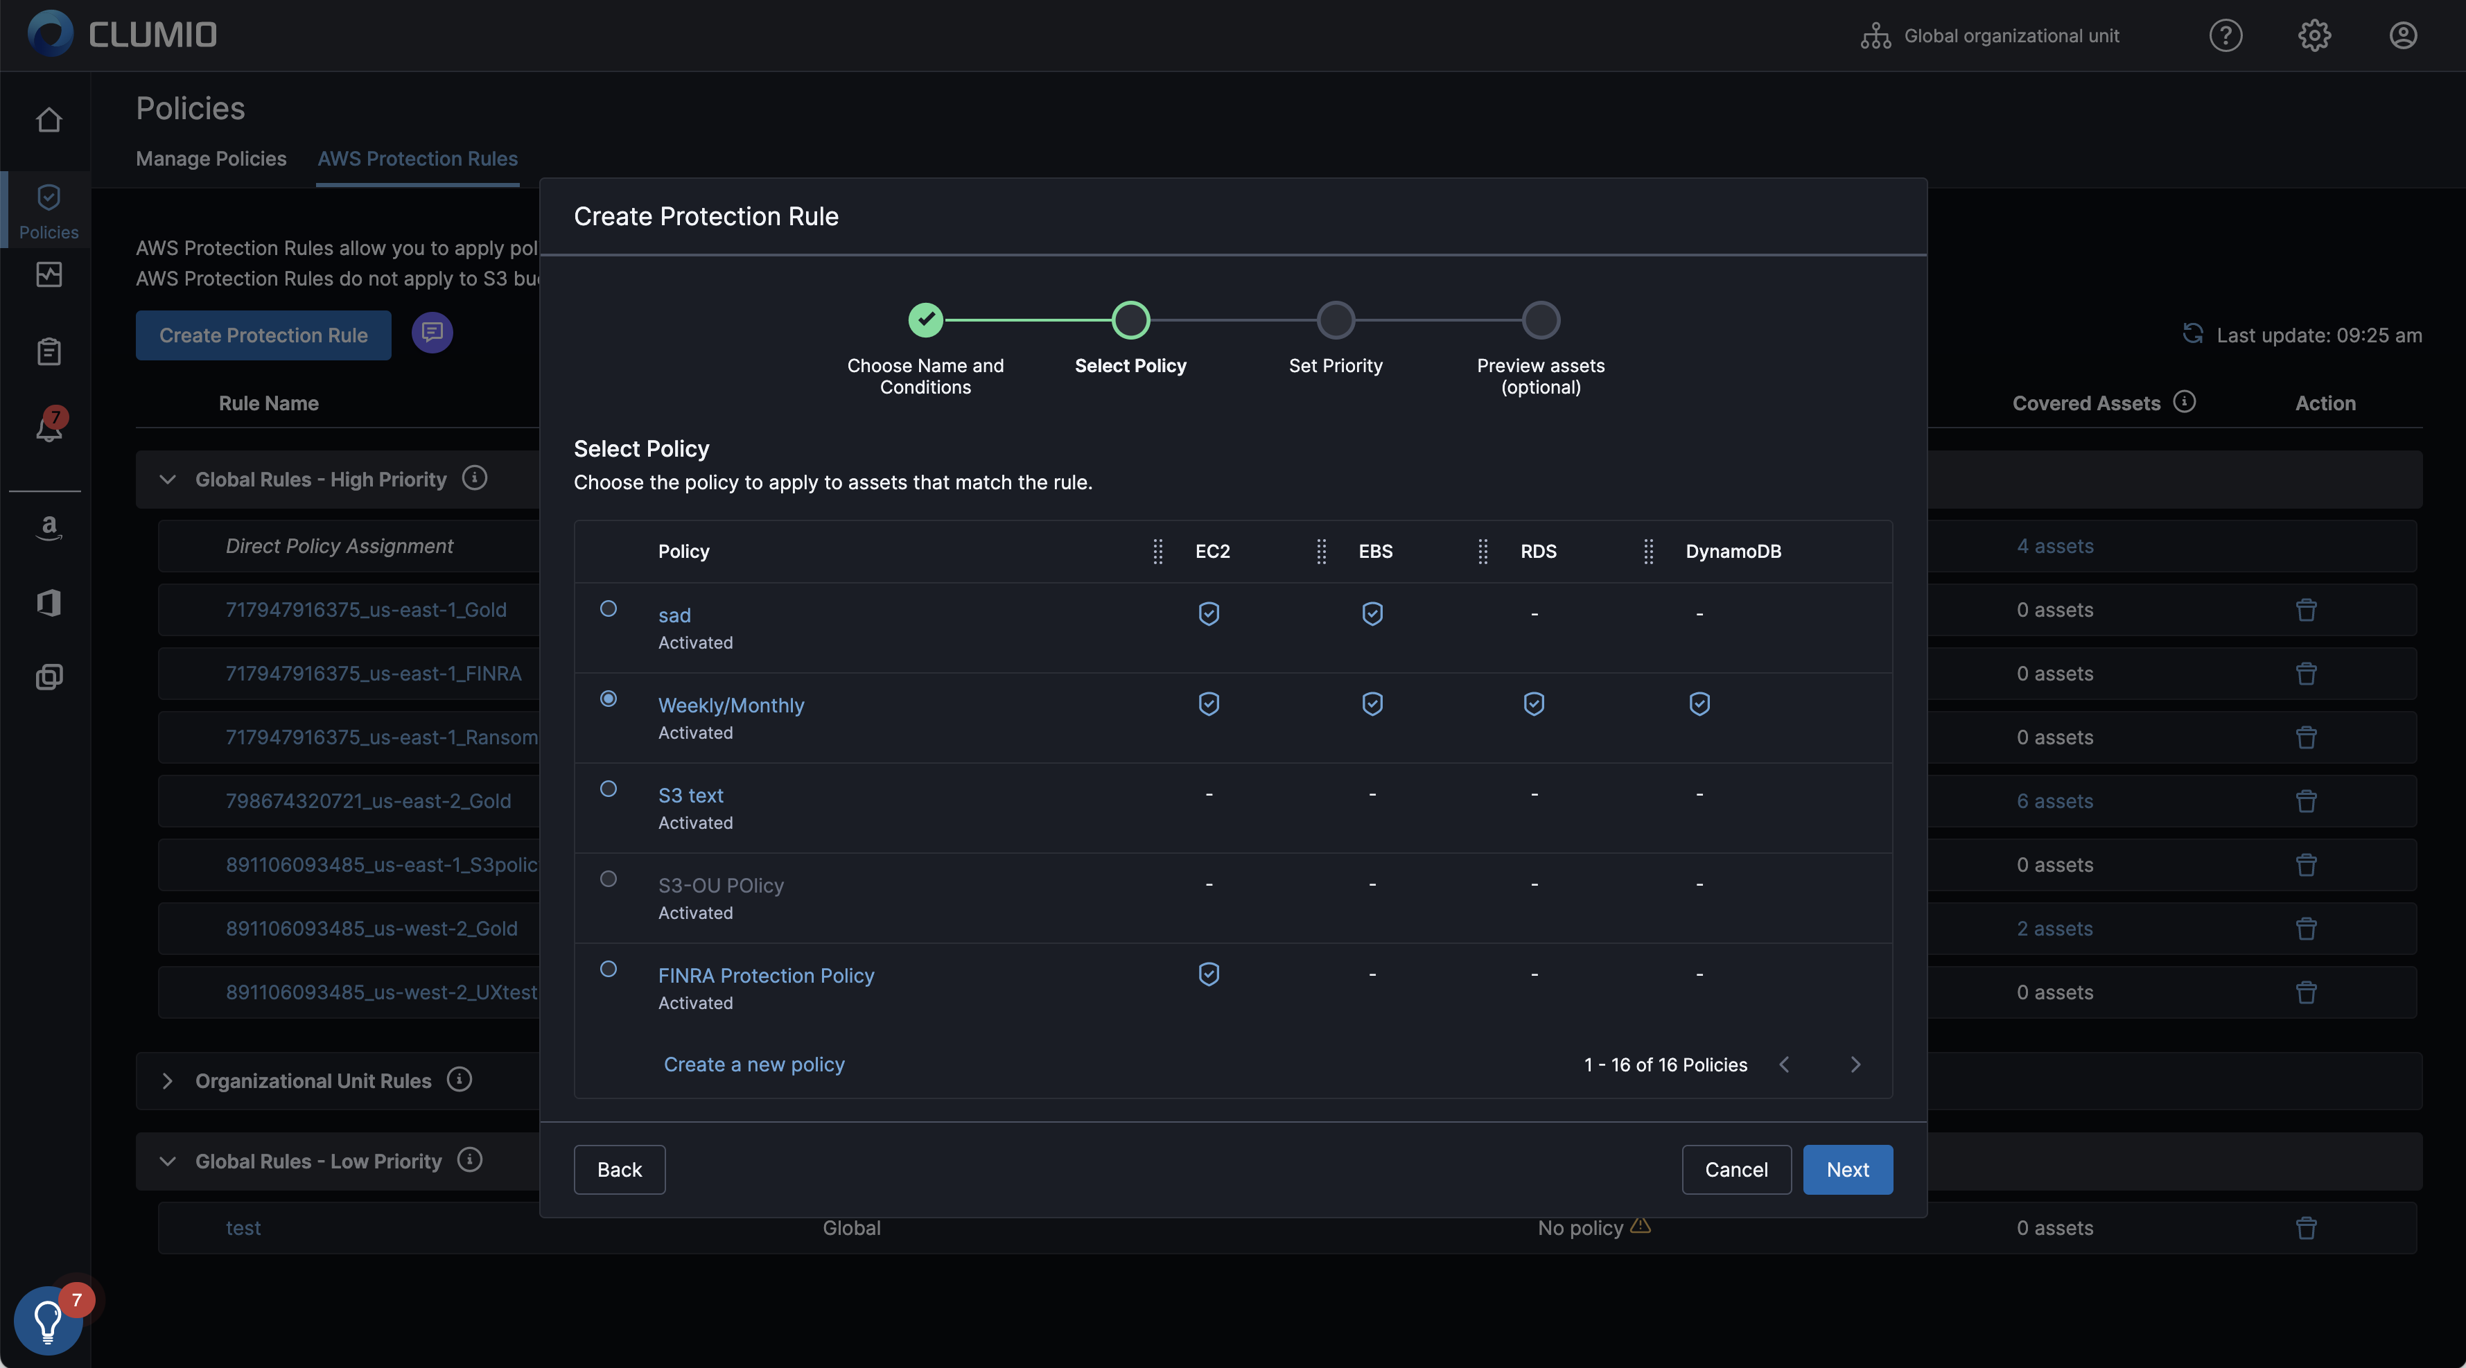Click the Select Policy step circle
Image resolution: width=2466 pixels, height=1368 pixels.
pyautogui.click(x=1130, y=319)
